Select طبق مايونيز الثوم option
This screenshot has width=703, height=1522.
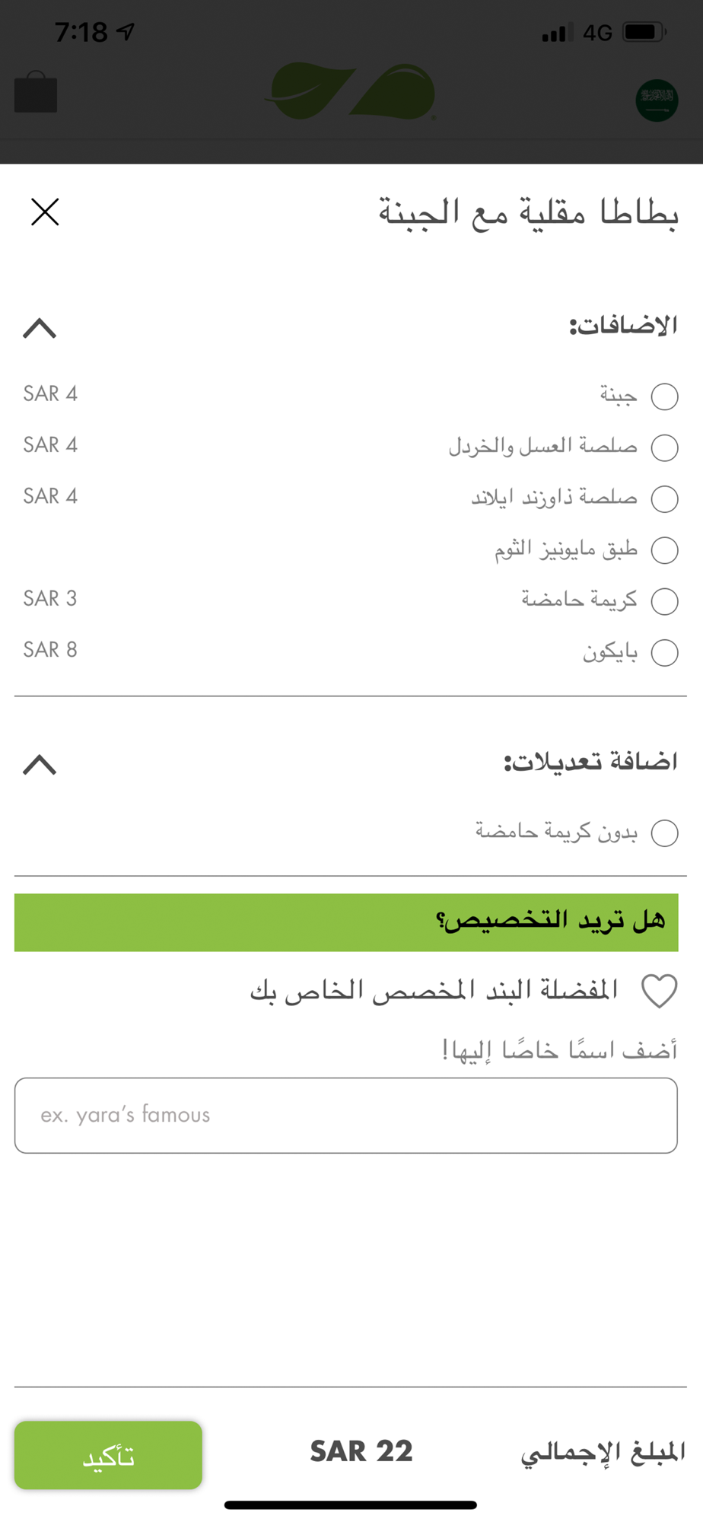click(x=664, y=550)
